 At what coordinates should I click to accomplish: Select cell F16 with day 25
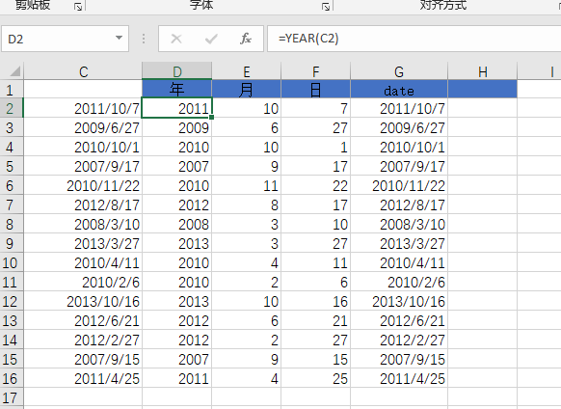pos(315,378)
